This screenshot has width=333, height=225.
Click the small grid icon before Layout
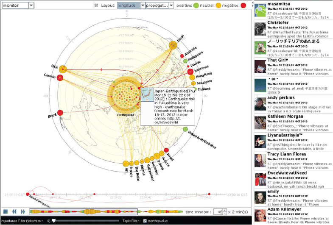coord(96,6)
